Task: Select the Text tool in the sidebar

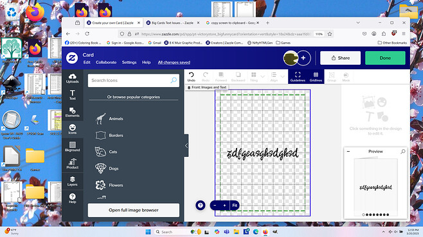Action: click(72, 95)
